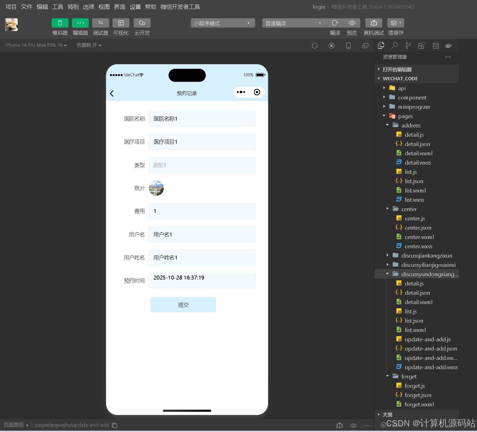Click the 医院名称 input field

tap(202, 119)
